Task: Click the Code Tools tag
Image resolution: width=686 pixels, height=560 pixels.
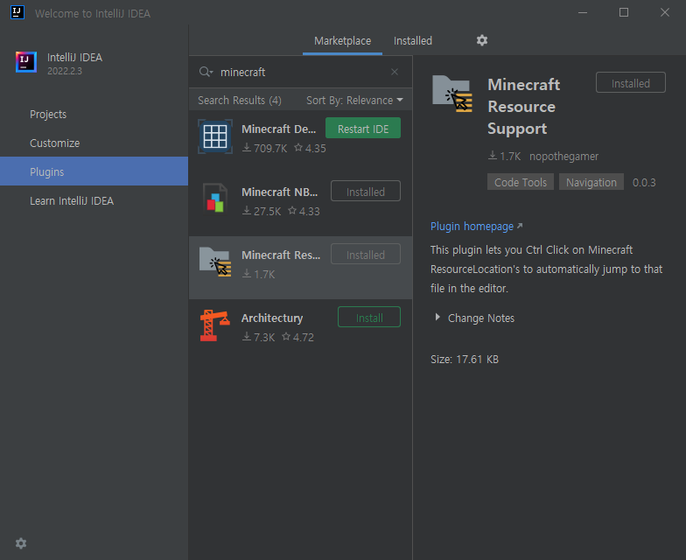Action: pyautogui.click(x=520, y=182)
